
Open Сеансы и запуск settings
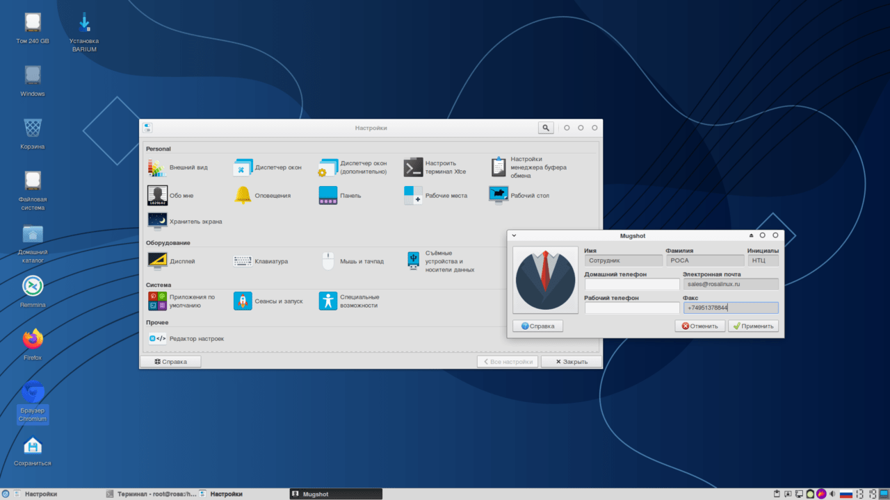point(268,301)
